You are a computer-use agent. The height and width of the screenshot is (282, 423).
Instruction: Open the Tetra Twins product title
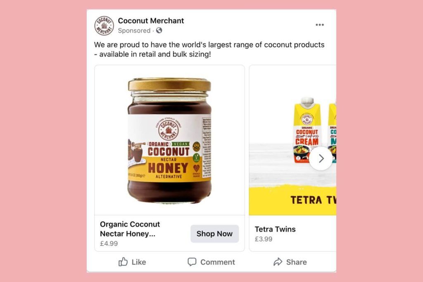(x=275, y=229)
